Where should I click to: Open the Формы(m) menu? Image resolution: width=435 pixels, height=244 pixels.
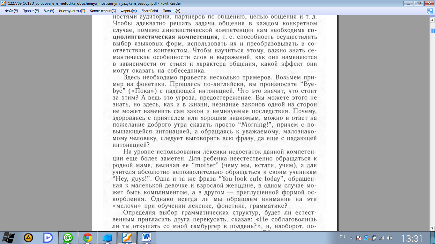129,11
